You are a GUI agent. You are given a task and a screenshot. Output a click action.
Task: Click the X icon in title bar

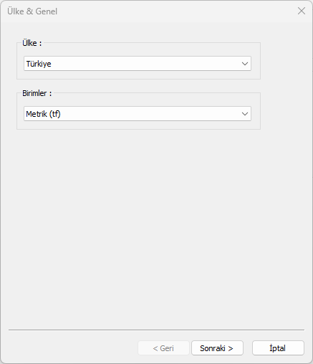[x=302, y=11]
